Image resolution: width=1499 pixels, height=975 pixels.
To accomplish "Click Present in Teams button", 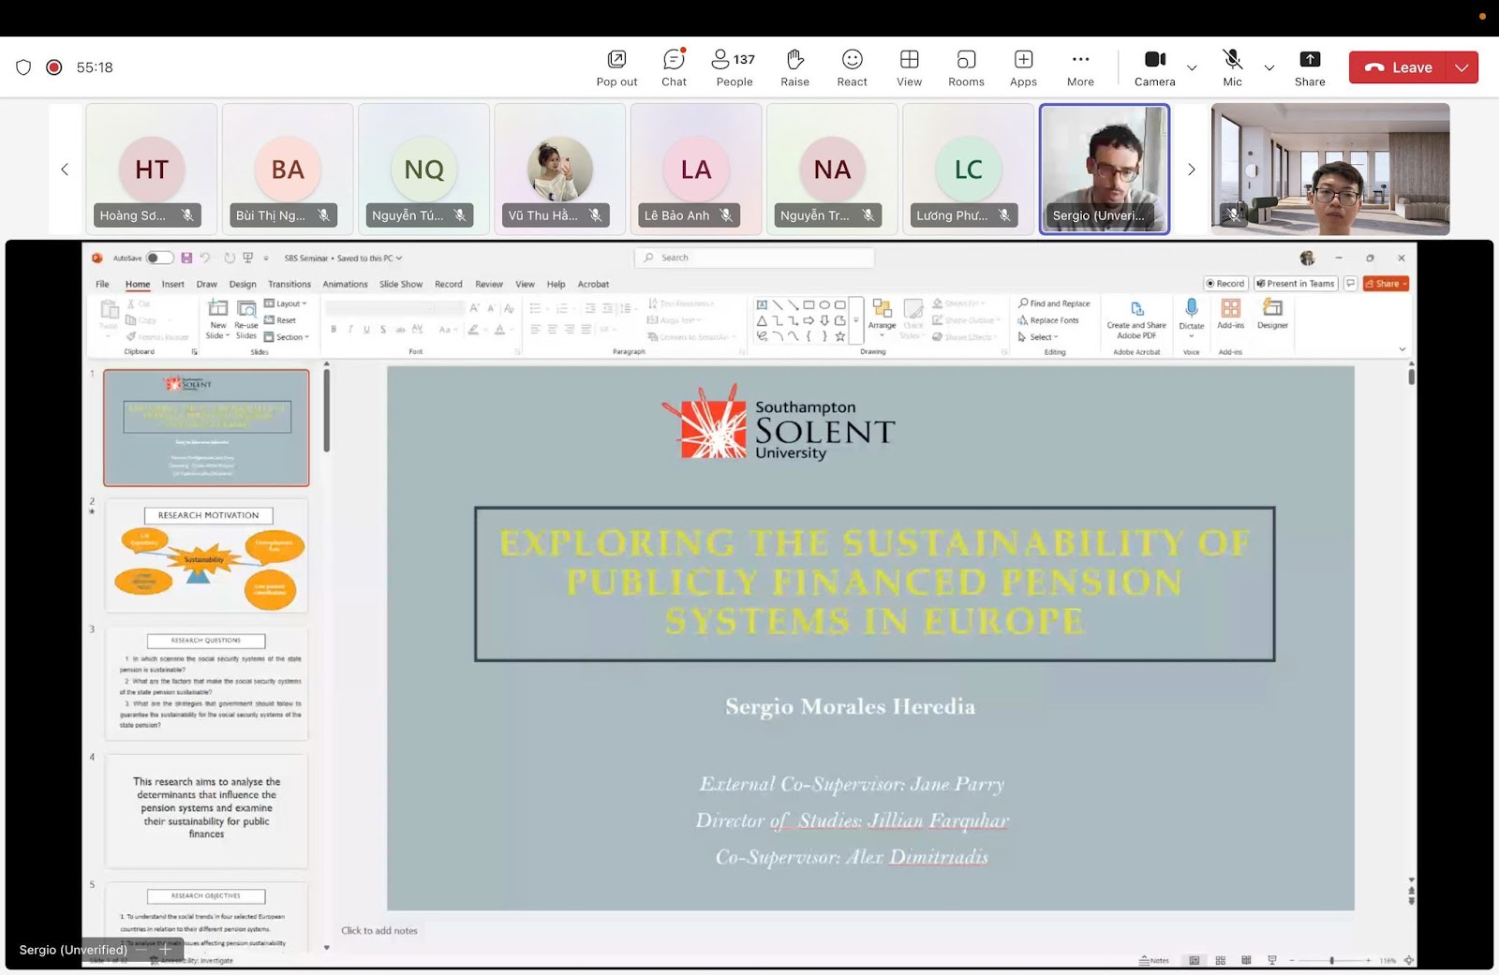I will [x=1296, y=284].
